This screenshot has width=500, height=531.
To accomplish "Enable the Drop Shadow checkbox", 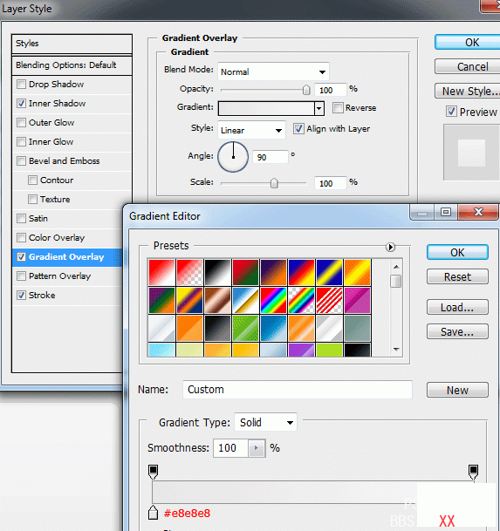I will click(x=21, y=84).
